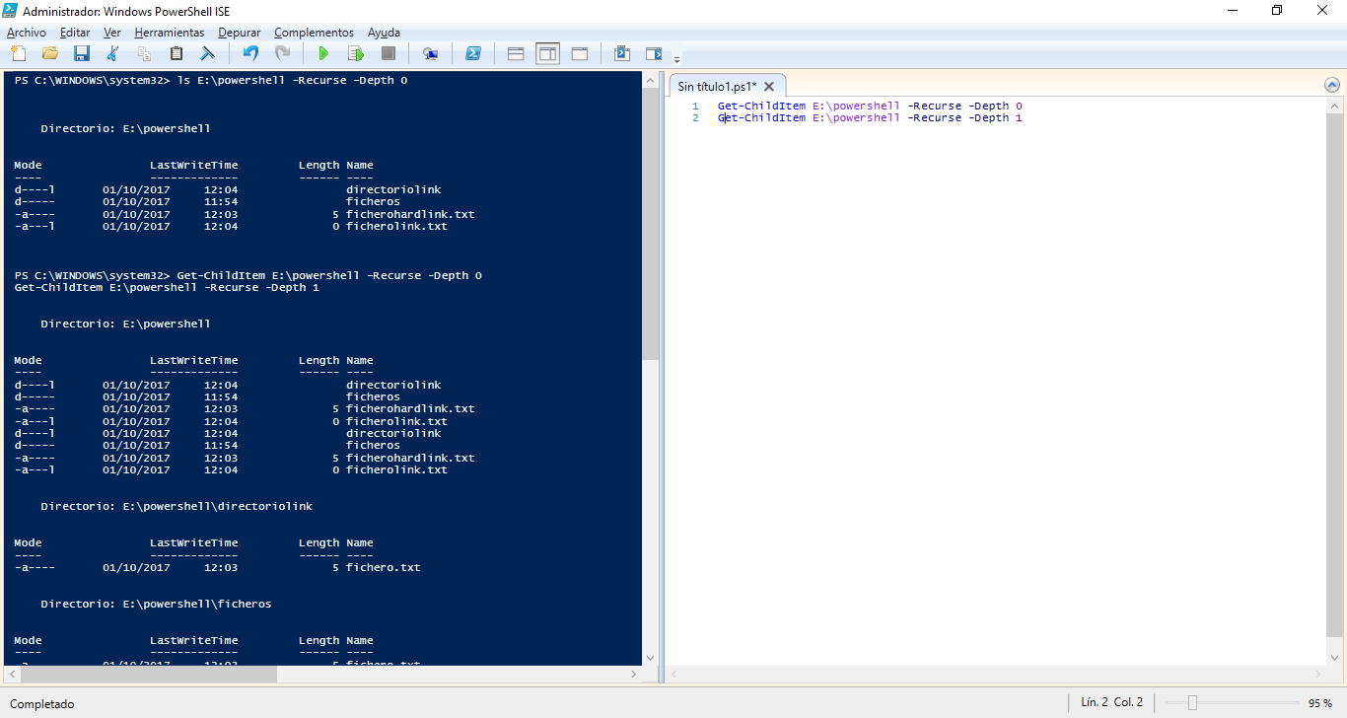Open a script using the Open folder icon
The width and height of the screenshot is (1347, 718).
[49, 54]
